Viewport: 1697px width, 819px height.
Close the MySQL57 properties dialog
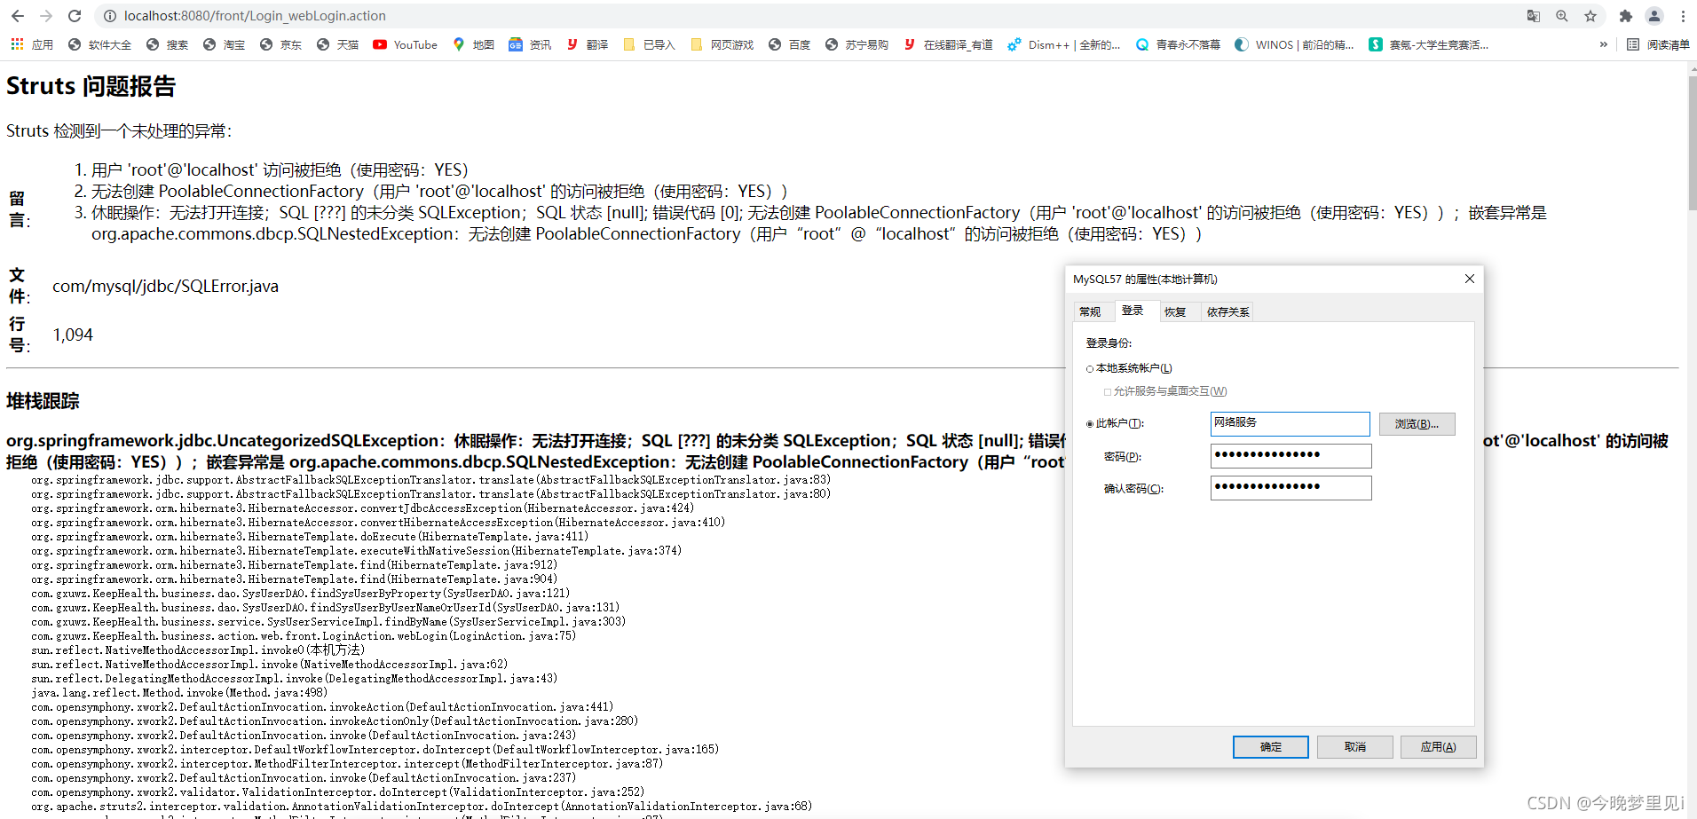[x=1470, y=279]
